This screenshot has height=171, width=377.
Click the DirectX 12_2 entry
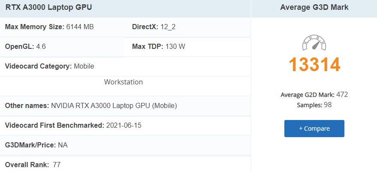pos(154,27)
